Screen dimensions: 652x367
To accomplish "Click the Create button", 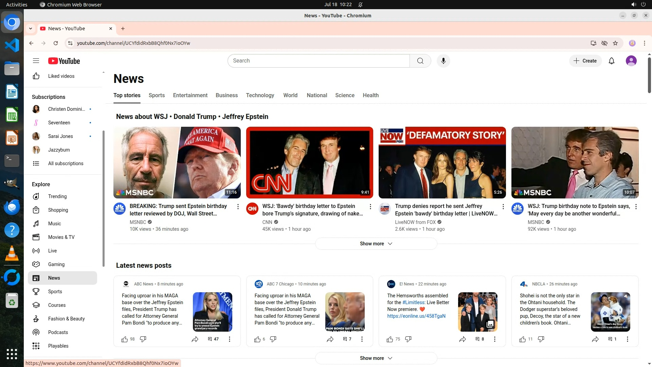I will tap(585, 61).
